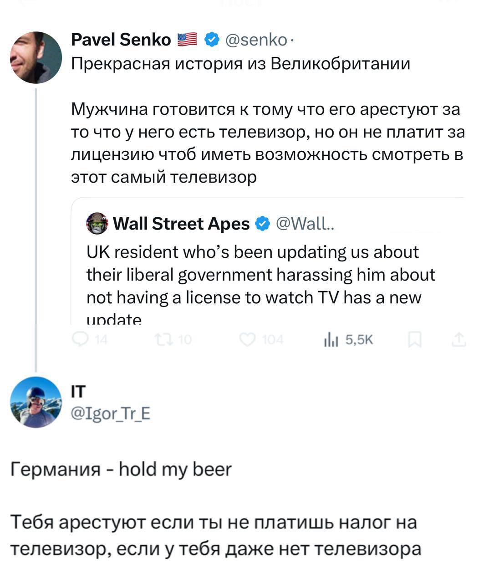Click the IT display name
This screenshot has height=583, width=484.
tap(78, 392)
